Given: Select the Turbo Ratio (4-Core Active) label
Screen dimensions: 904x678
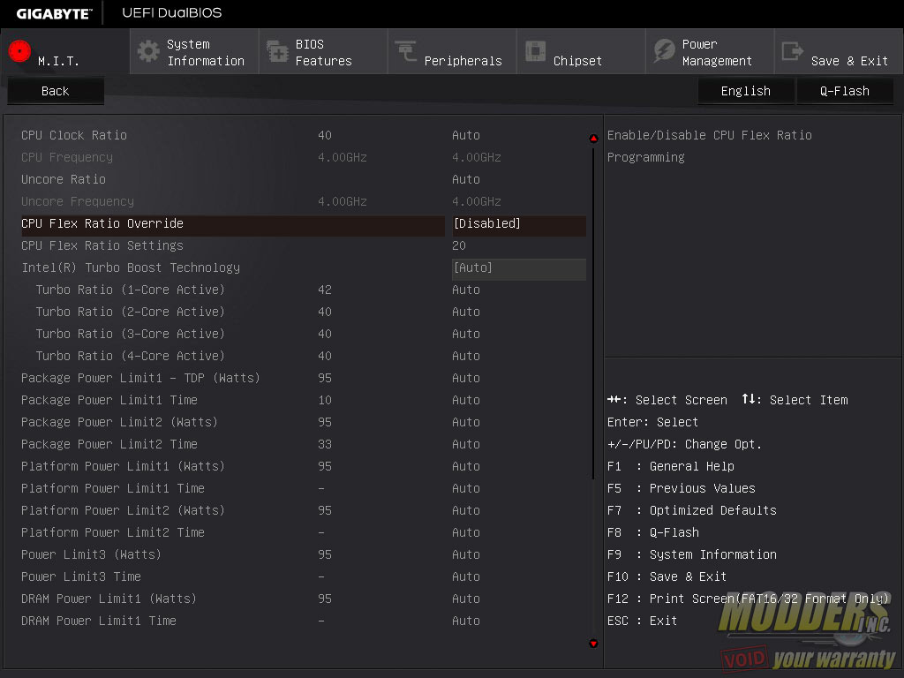Looking at the screenshot, I should [x=131, y=357].
